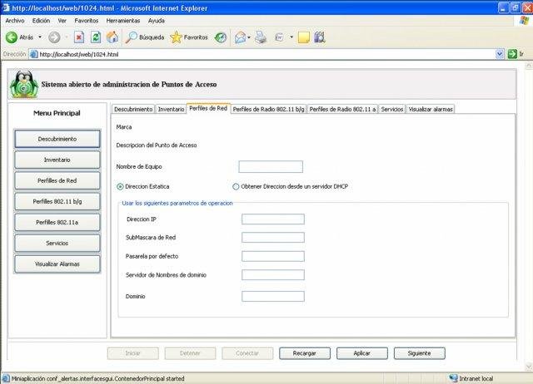
Task: Click Visualizar Alarmas sidebar button
Action: (x=57, y=264)
